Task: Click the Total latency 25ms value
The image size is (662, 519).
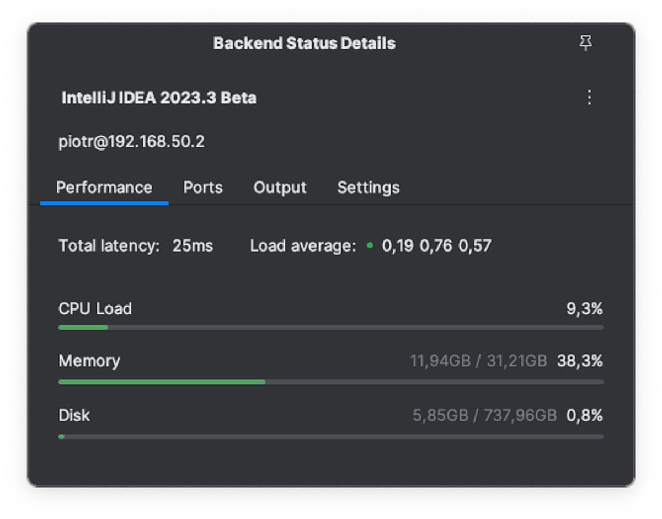Action: click(193, 245)
